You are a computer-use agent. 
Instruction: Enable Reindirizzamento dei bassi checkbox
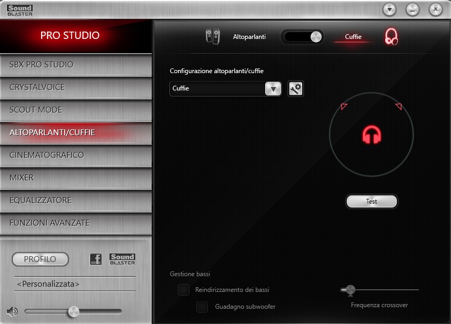pyautogui.click(x=184, y=290)
